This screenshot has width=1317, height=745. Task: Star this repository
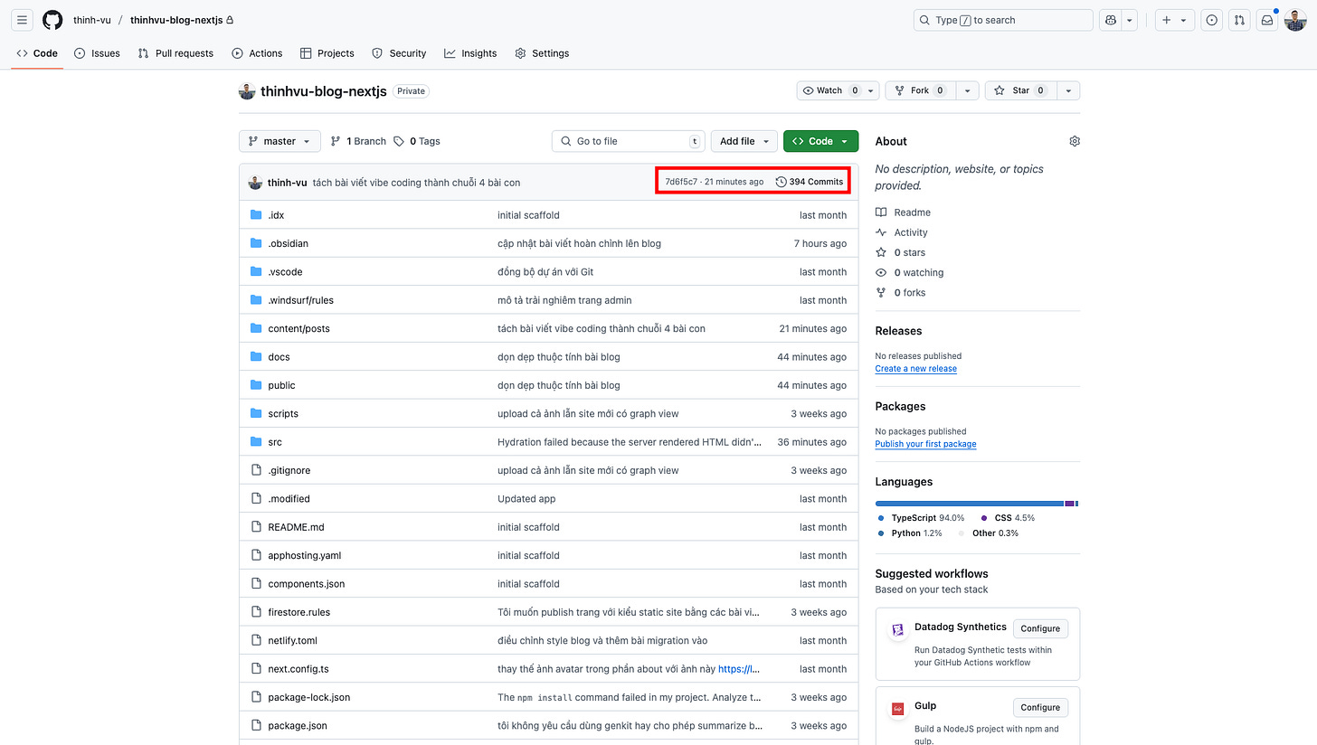point(1021,90)
